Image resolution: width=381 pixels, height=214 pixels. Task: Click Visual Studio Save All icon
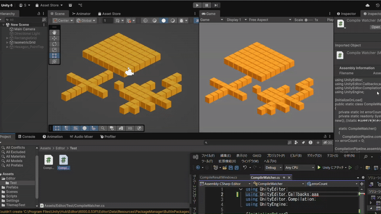[x=236, y=168]
